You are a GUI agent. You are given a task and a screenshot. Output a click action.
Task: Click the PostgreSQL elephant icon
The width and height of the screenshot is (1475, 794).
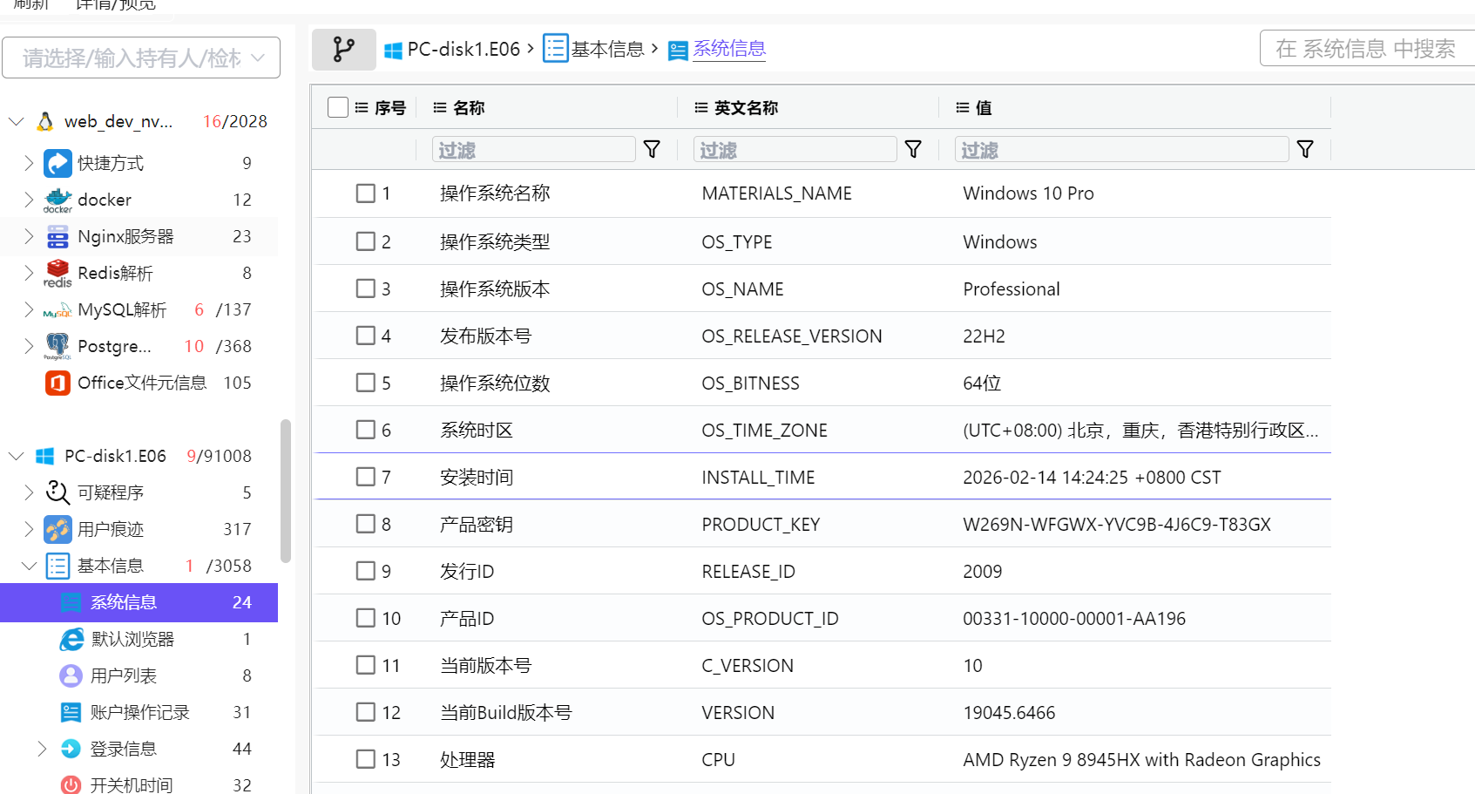(x=58, y=346)
